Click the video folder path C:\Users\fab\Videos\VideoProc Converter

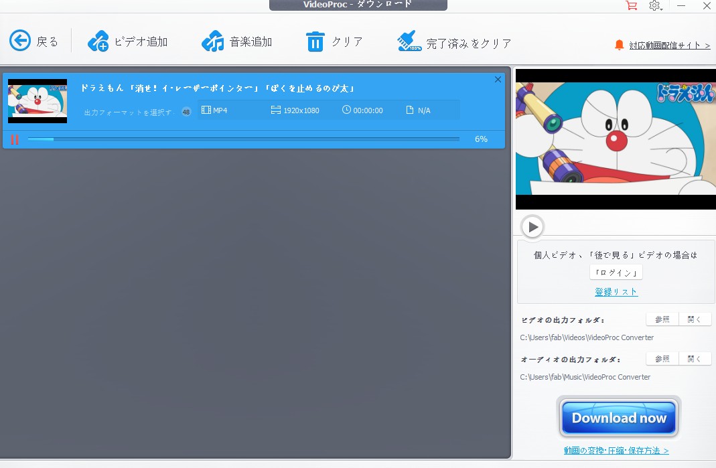click(587, 337)
